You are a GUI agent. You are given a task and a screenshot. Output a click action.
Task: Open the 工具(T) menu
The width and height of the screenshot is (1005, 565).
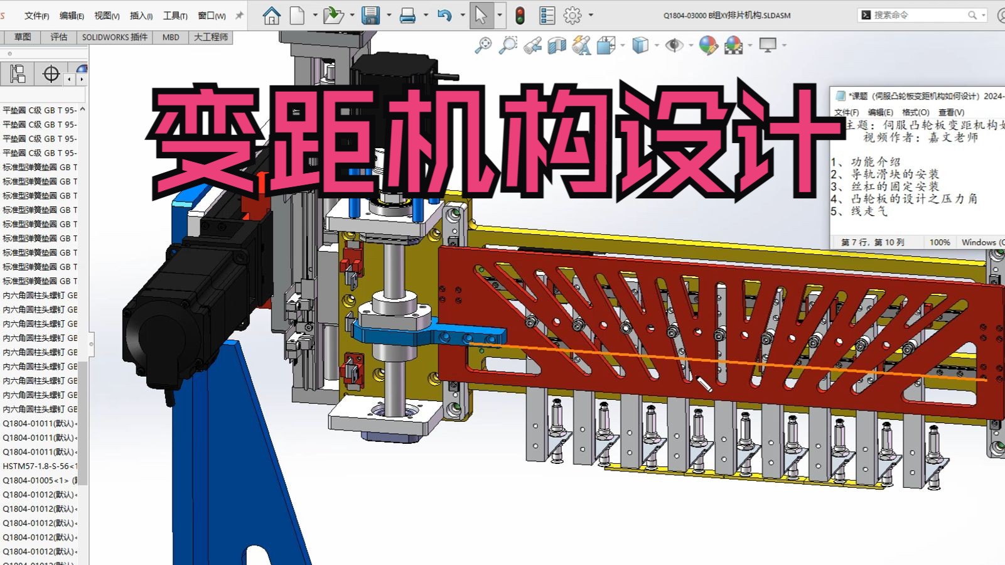[x=175, y=16]
